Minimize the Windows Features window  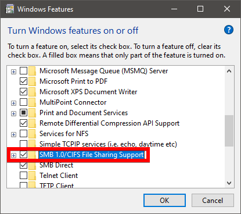coord(174,9)
